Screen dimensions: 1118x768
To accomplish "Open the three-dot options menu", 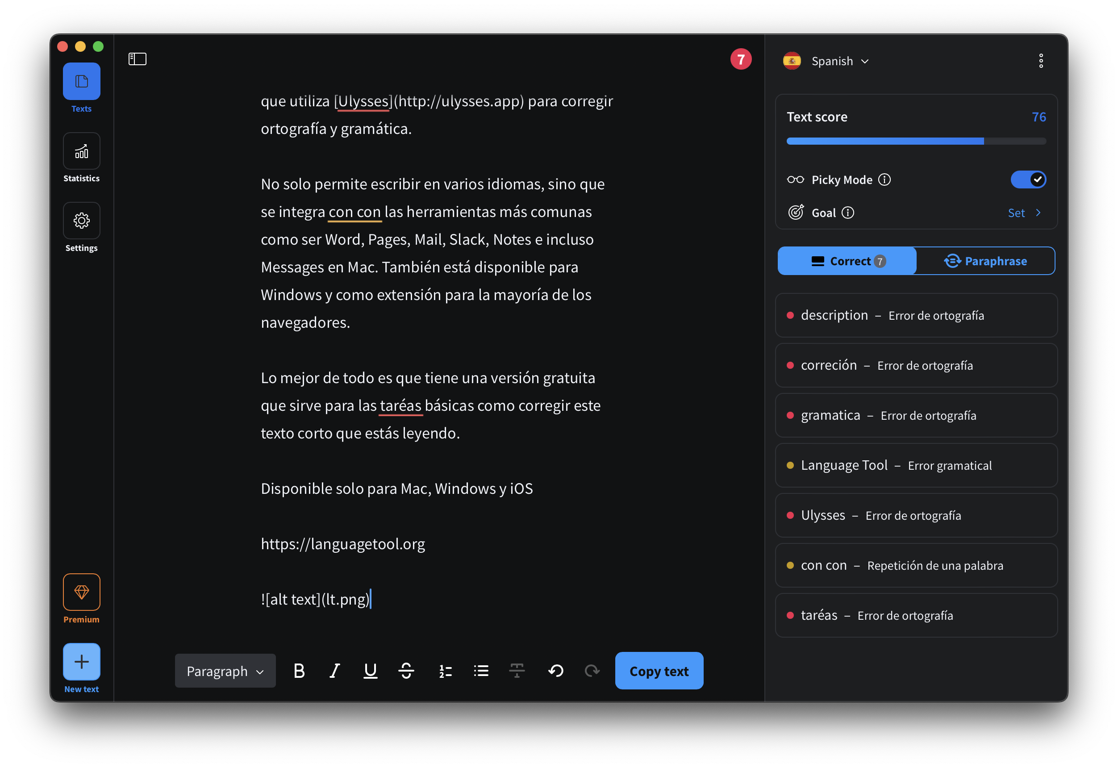I will [x=1042, y=60].
